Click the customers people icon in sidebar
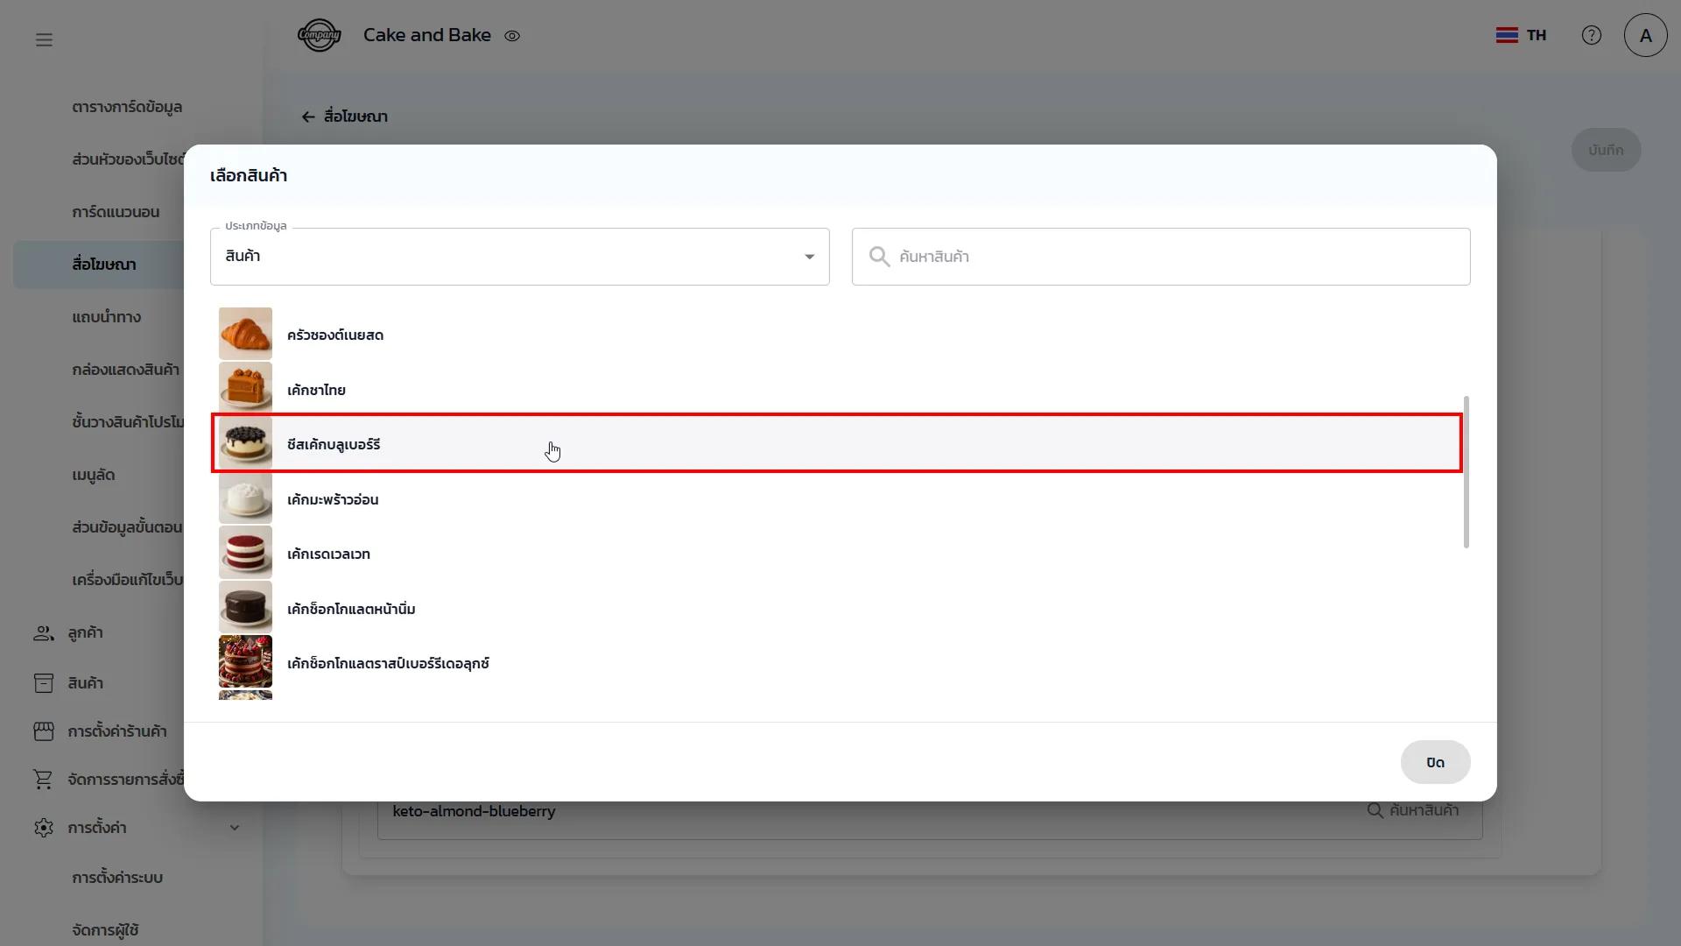The height and width of the screenshot is (946, 1681). [43, 632]
